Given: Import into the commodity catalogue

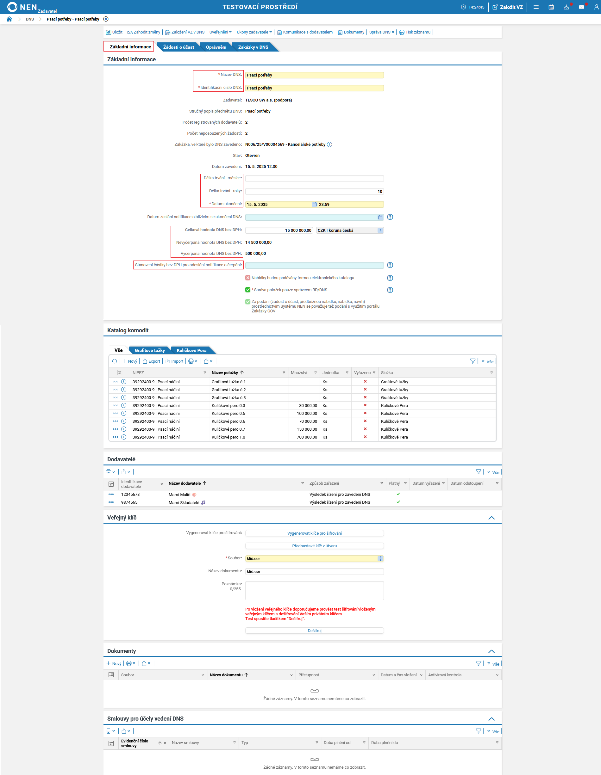Looking at the screenshot, I should point(174,361).
